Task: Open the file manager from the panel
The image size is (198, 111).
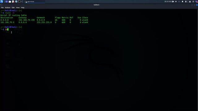Action: (x=10, y=2)
